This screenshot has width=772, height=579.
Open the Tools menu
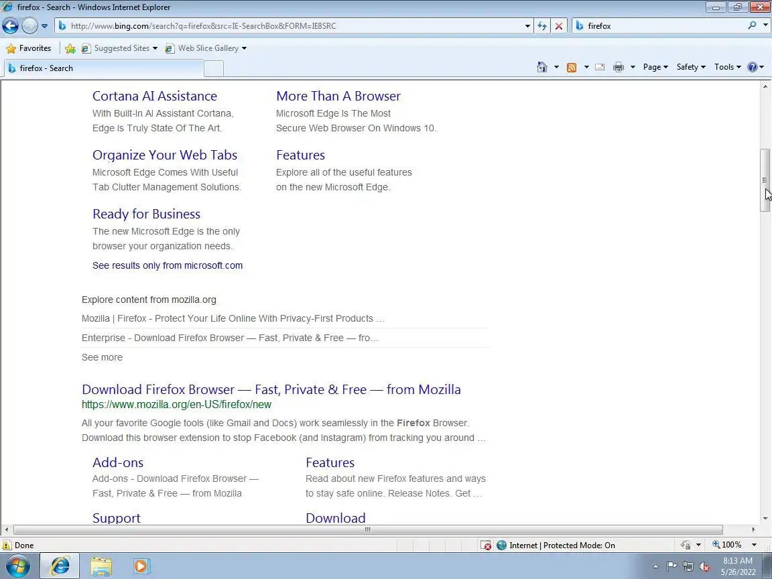[x=728, y=67]
